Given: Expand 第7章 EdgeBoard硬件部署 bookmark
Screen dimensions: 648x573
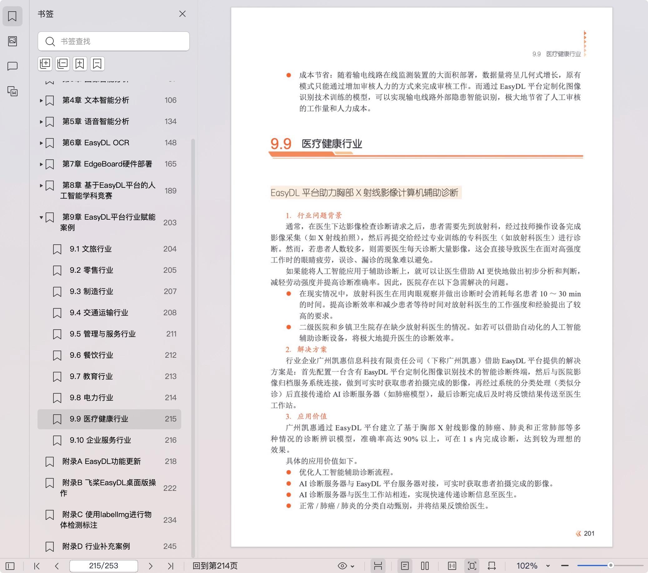Looking at the screenshot, I should click(41, 164).
